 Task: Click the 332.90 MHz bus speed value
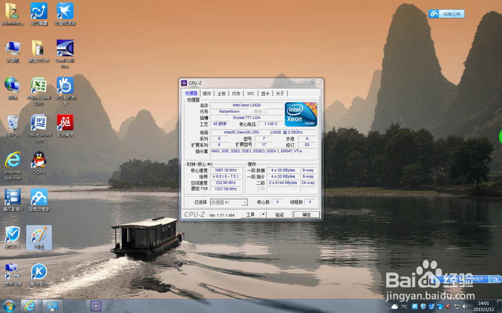[x=225, y=183]
